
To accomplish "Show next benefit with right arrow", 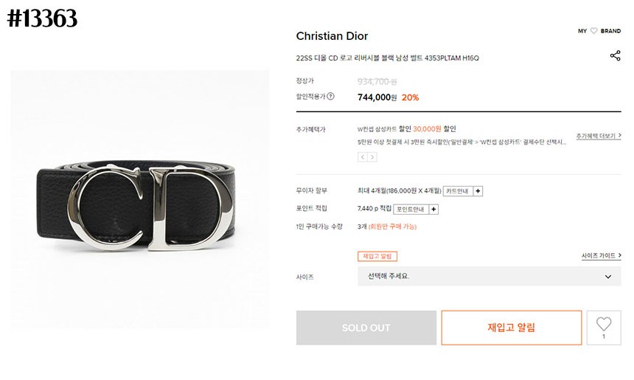I will pos(372,157).
